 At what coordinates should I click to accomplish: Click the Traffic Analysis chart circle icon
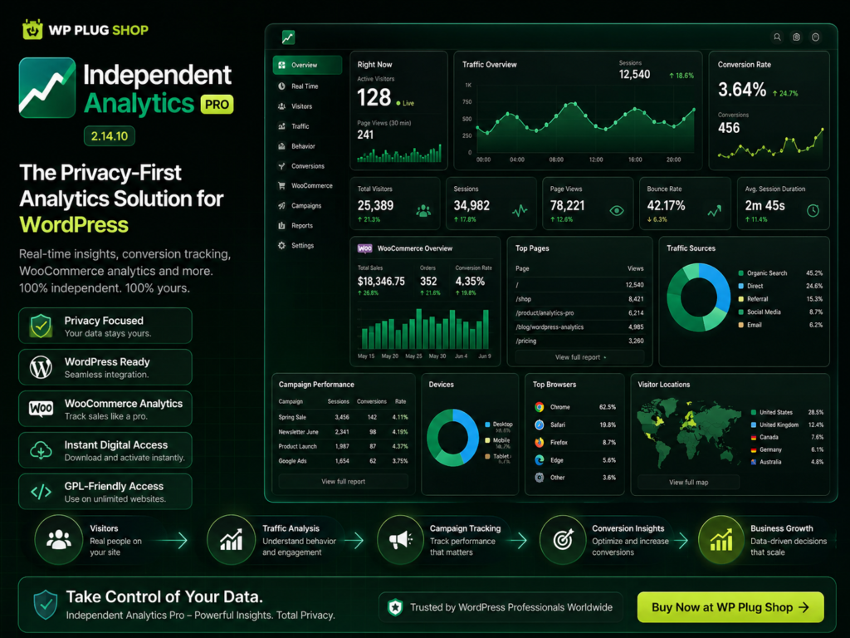tap(231, 540)
